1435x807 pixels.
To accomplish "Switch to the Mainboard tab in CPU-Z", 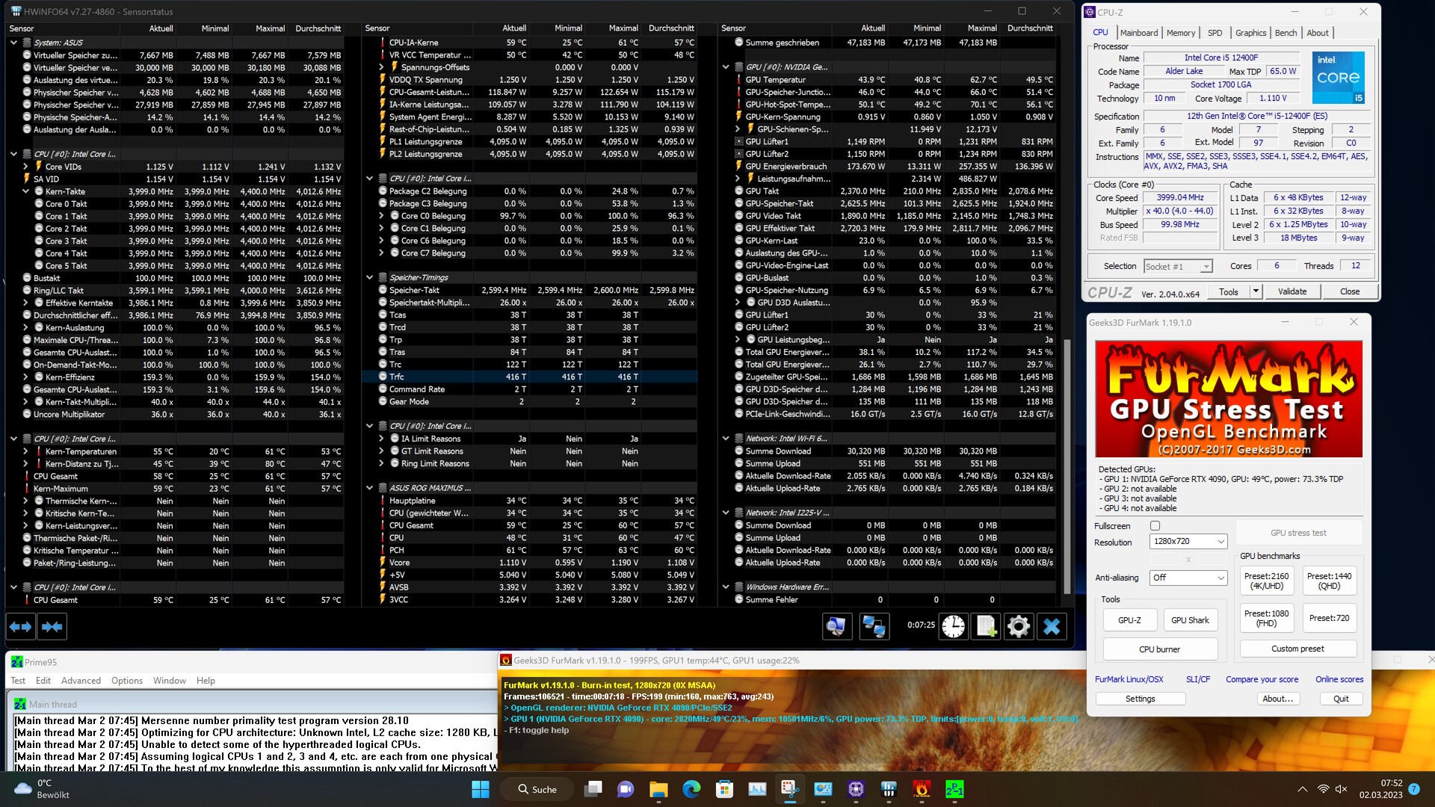I will tap(1138, 33).
